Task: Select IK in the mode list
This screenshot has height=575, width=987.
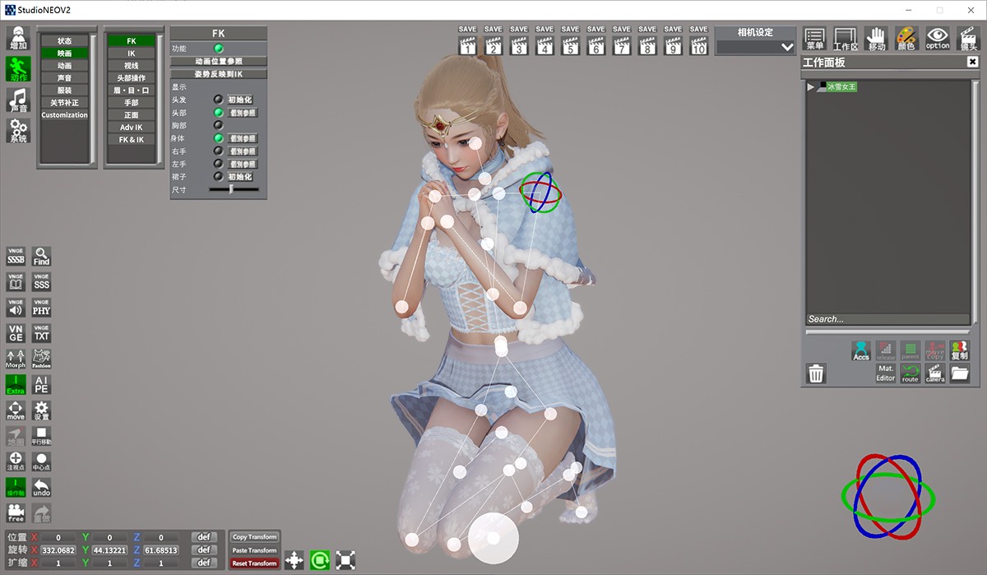Action: 131,53
